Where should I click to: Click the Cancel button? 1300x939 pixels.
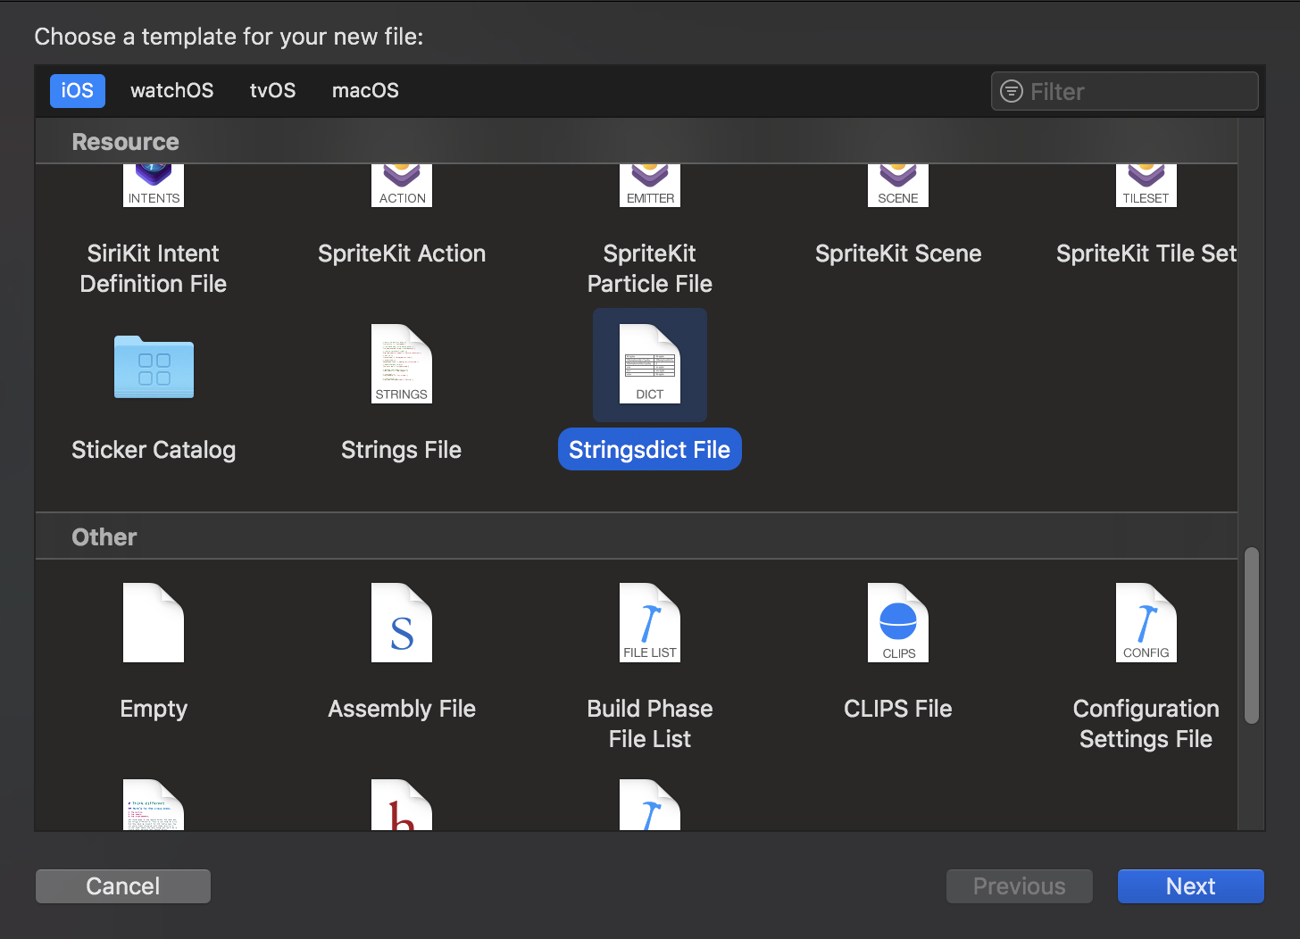tap(123, 886)
